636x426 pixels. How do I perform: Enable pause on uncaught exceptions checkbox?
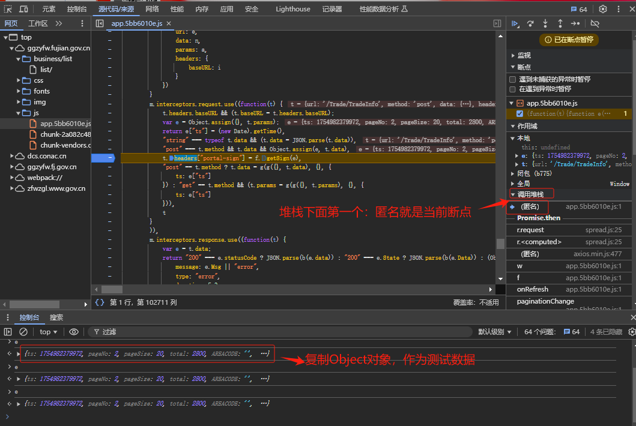[x=513, y=79]
